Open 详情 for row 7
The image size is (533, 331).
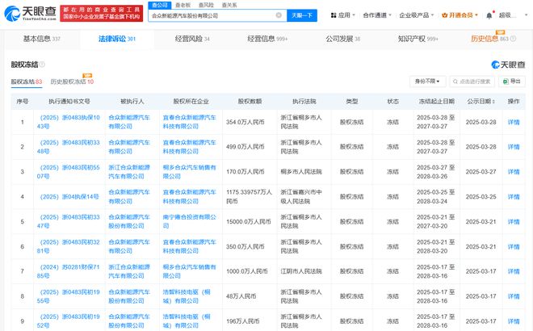pos(514,271)
